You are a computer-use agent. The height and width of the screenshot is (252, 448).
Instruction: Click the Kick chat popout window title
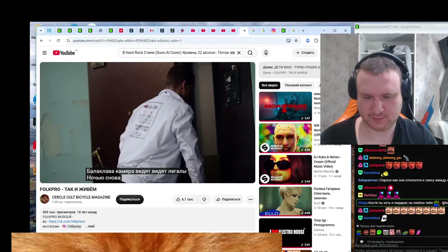coord(390,27)
